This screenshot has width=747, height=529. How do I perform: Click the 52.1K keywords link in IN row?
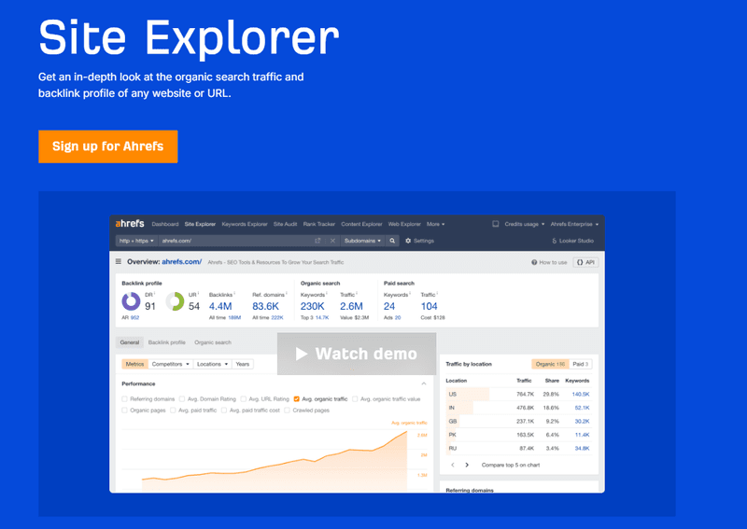click(582, 408)
